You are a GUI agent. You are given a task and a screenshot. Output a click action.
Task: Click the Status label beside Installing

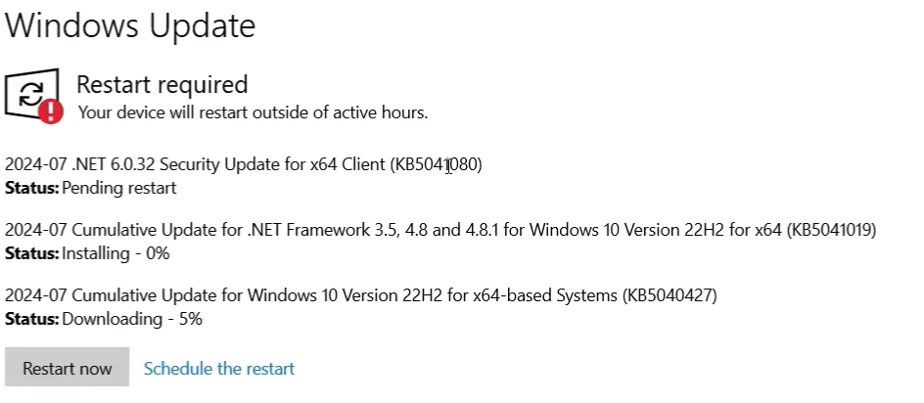[31, 253]
